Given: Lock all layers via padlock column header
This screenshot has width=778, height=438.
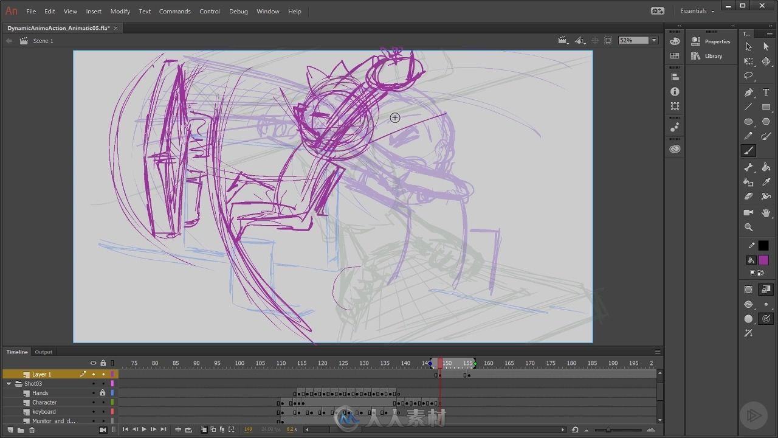Looking at the screenshot, I should pyautogui.click(x=103, y=363).
